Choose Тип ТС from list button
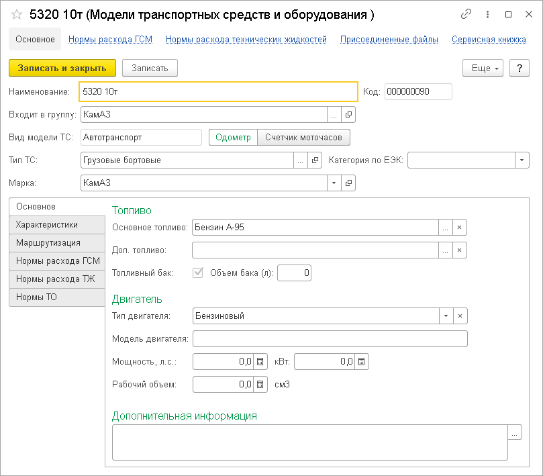This screenshot has height=476, width=543. tap(300, 160)
